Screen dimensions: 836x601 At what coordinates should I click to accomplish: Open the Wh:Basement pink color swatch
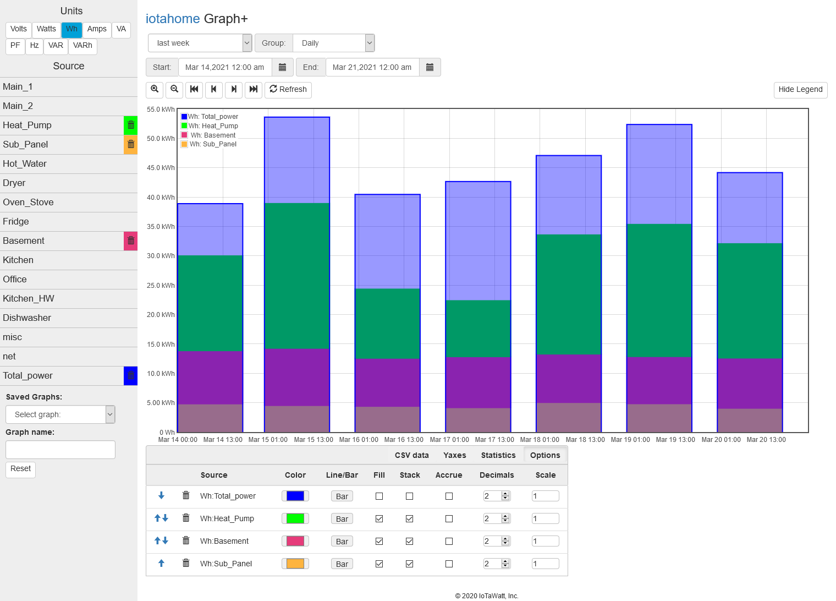click(295, 541)
